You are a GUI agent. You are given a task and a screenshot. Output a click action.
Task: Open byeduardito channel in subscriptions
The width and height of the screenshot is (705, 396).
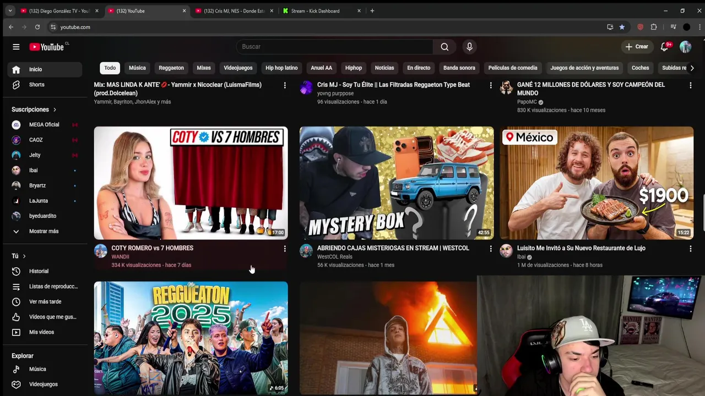pyautogui.click(x=45, y=216)
